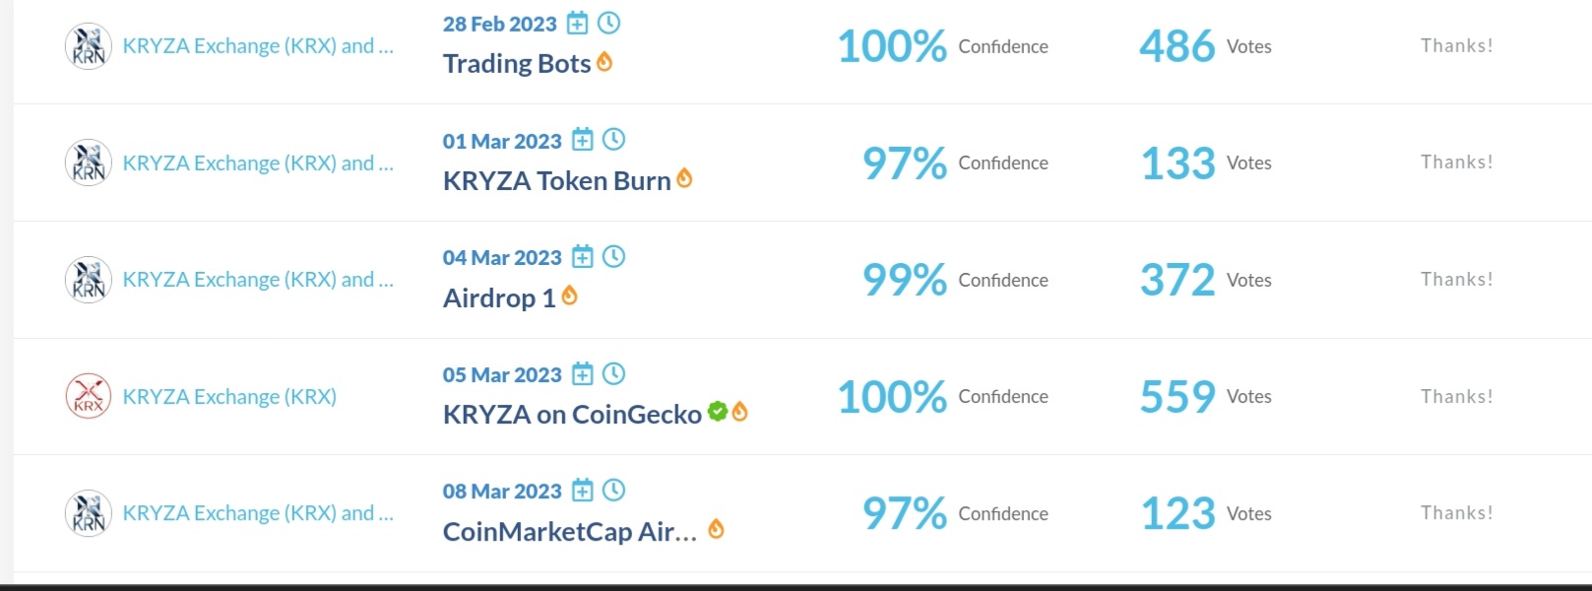Click green verified badge on KRYZA on CoinGecko
1592x591 pixels.
click(718, 412)
